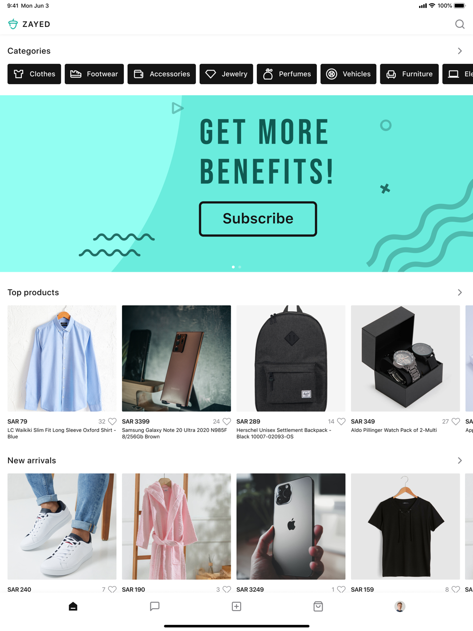Image resolution: width=473 pixels, height=631 pixels.
Task: Open the add new listing plus icon
Action: click(236, 606)
